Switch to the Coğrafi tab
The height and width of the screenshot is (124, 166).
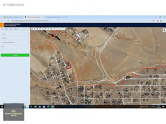pos(16,29)
